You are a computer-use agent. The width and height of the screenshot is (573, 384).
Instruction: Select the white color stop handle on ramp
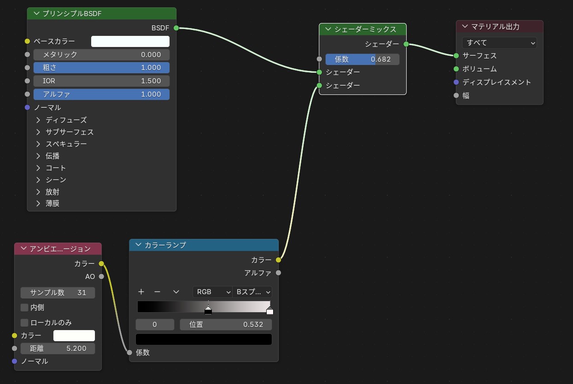[x=269, y=311]
